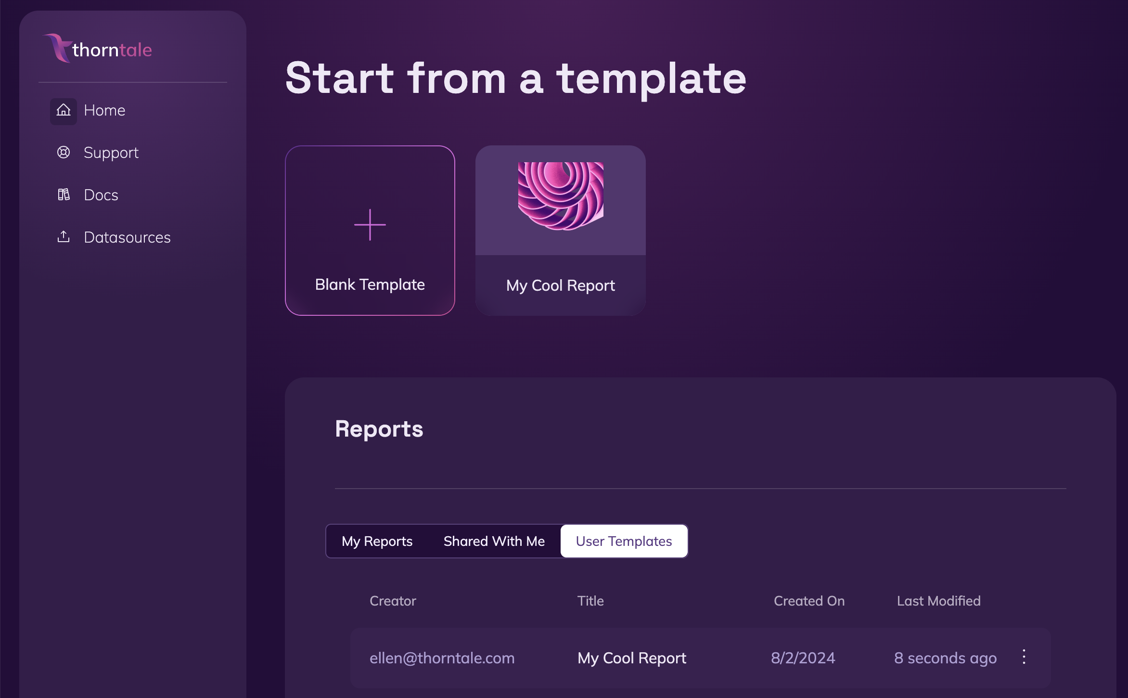Select the Home navigation icon
Viewport: 1128px width, 698px height.
(x=63, y=110)
